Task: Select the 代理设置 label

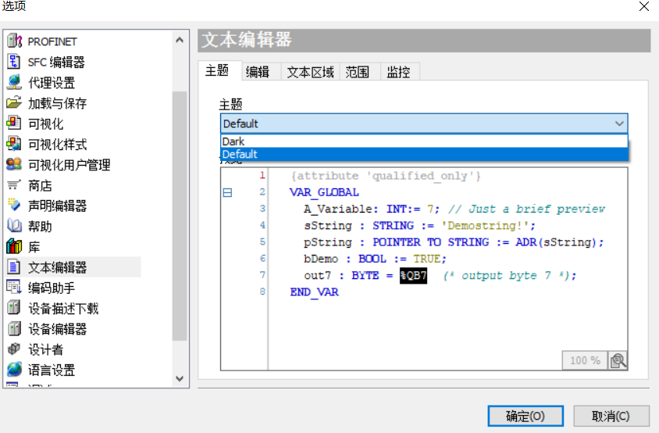Action: (52, 83)
